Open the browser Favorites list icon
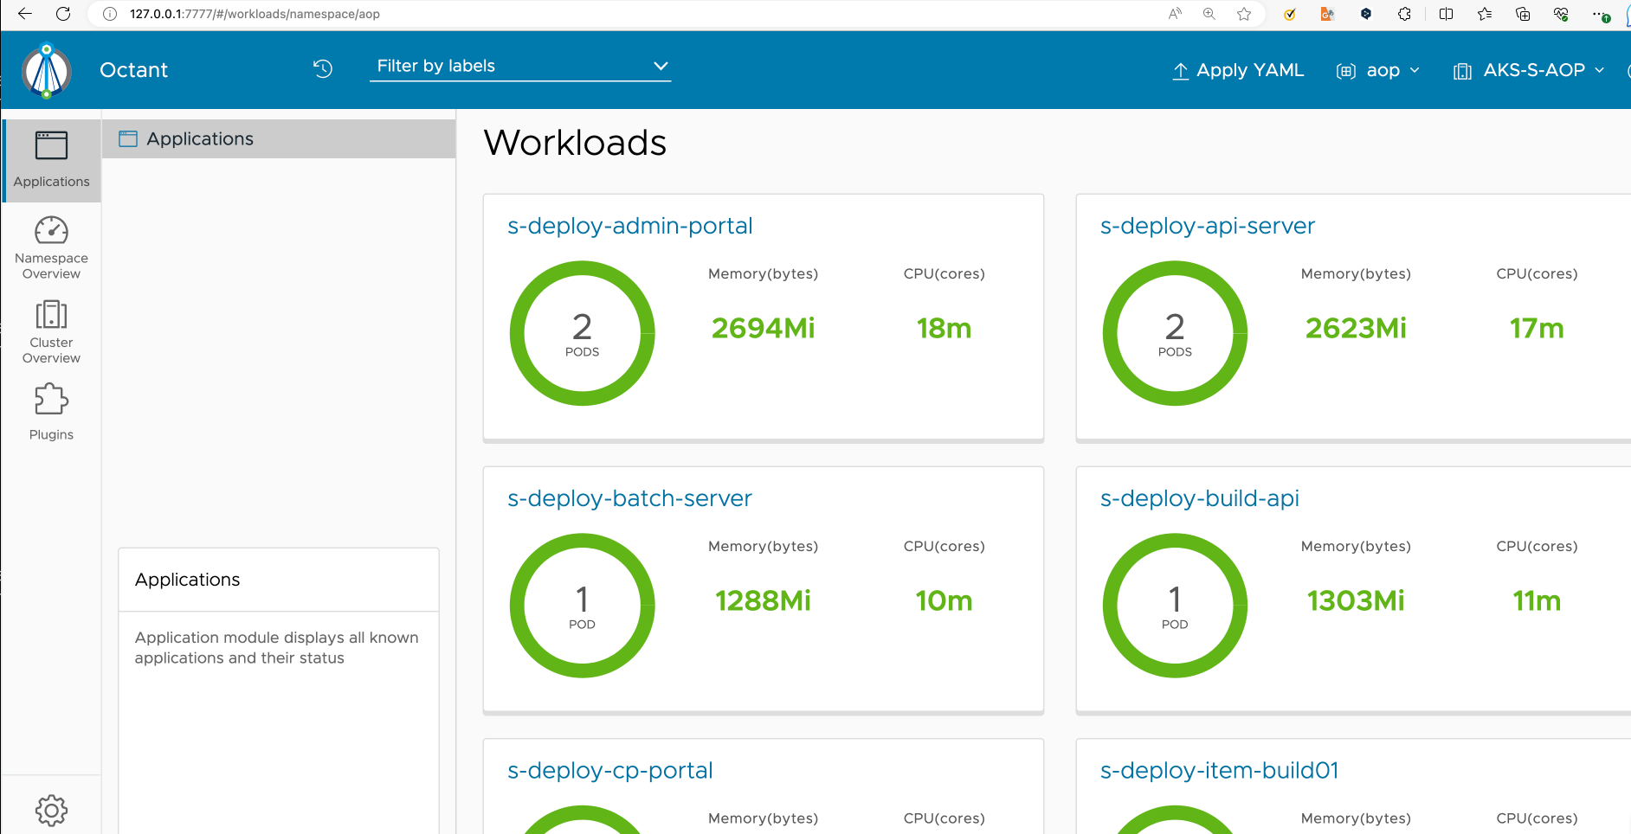 1485,14
